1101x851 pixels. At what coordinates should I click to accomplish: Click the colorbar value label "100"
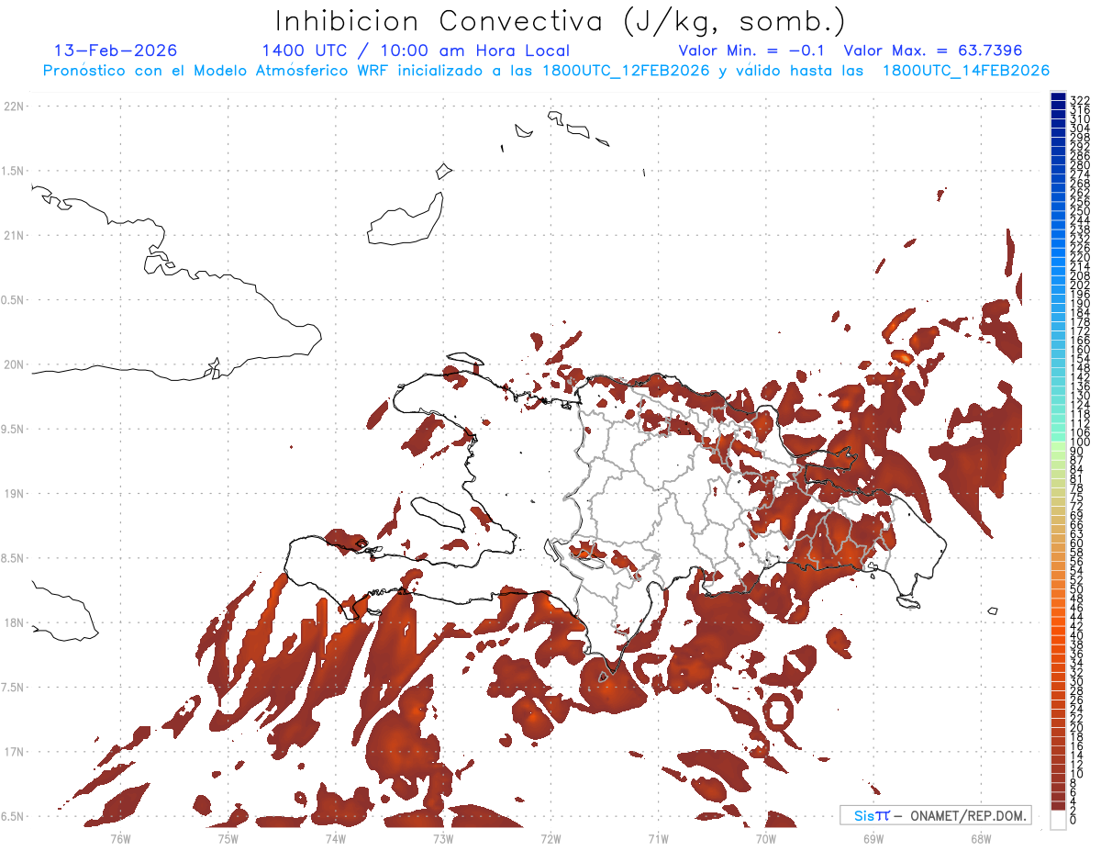coord(1080,442)
